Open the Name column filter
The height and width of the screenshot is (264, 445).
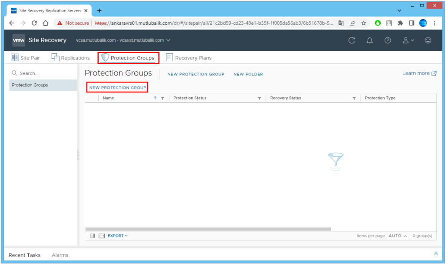pos(163,98)
